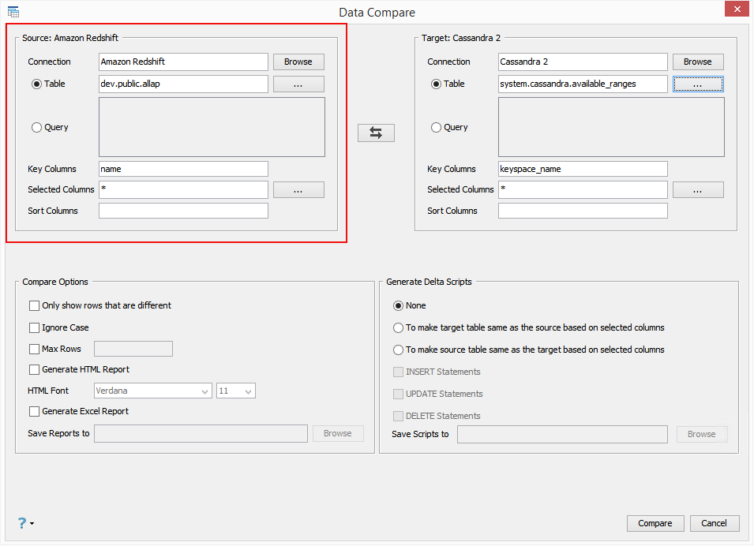Expand the HTML Font Verdana dropdown
Image resolution: width=754 pixels, height=546 pixels.
[205, 391]
